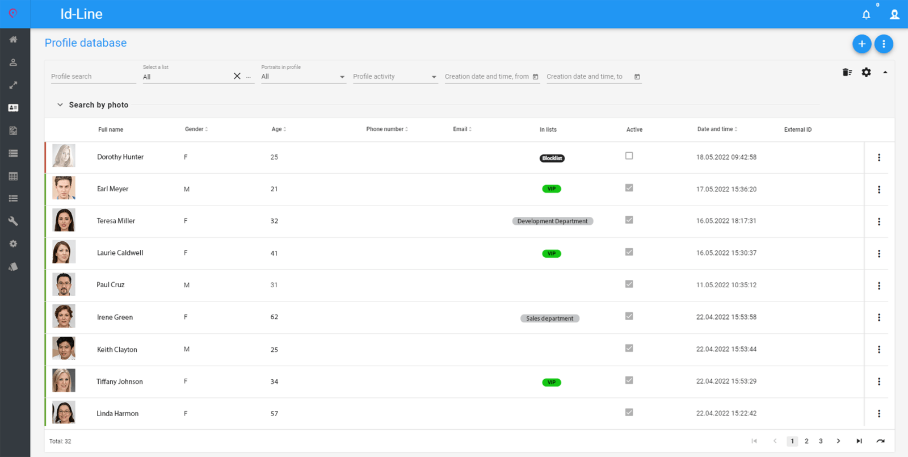Open the table settings gear icon

(866, 72)
